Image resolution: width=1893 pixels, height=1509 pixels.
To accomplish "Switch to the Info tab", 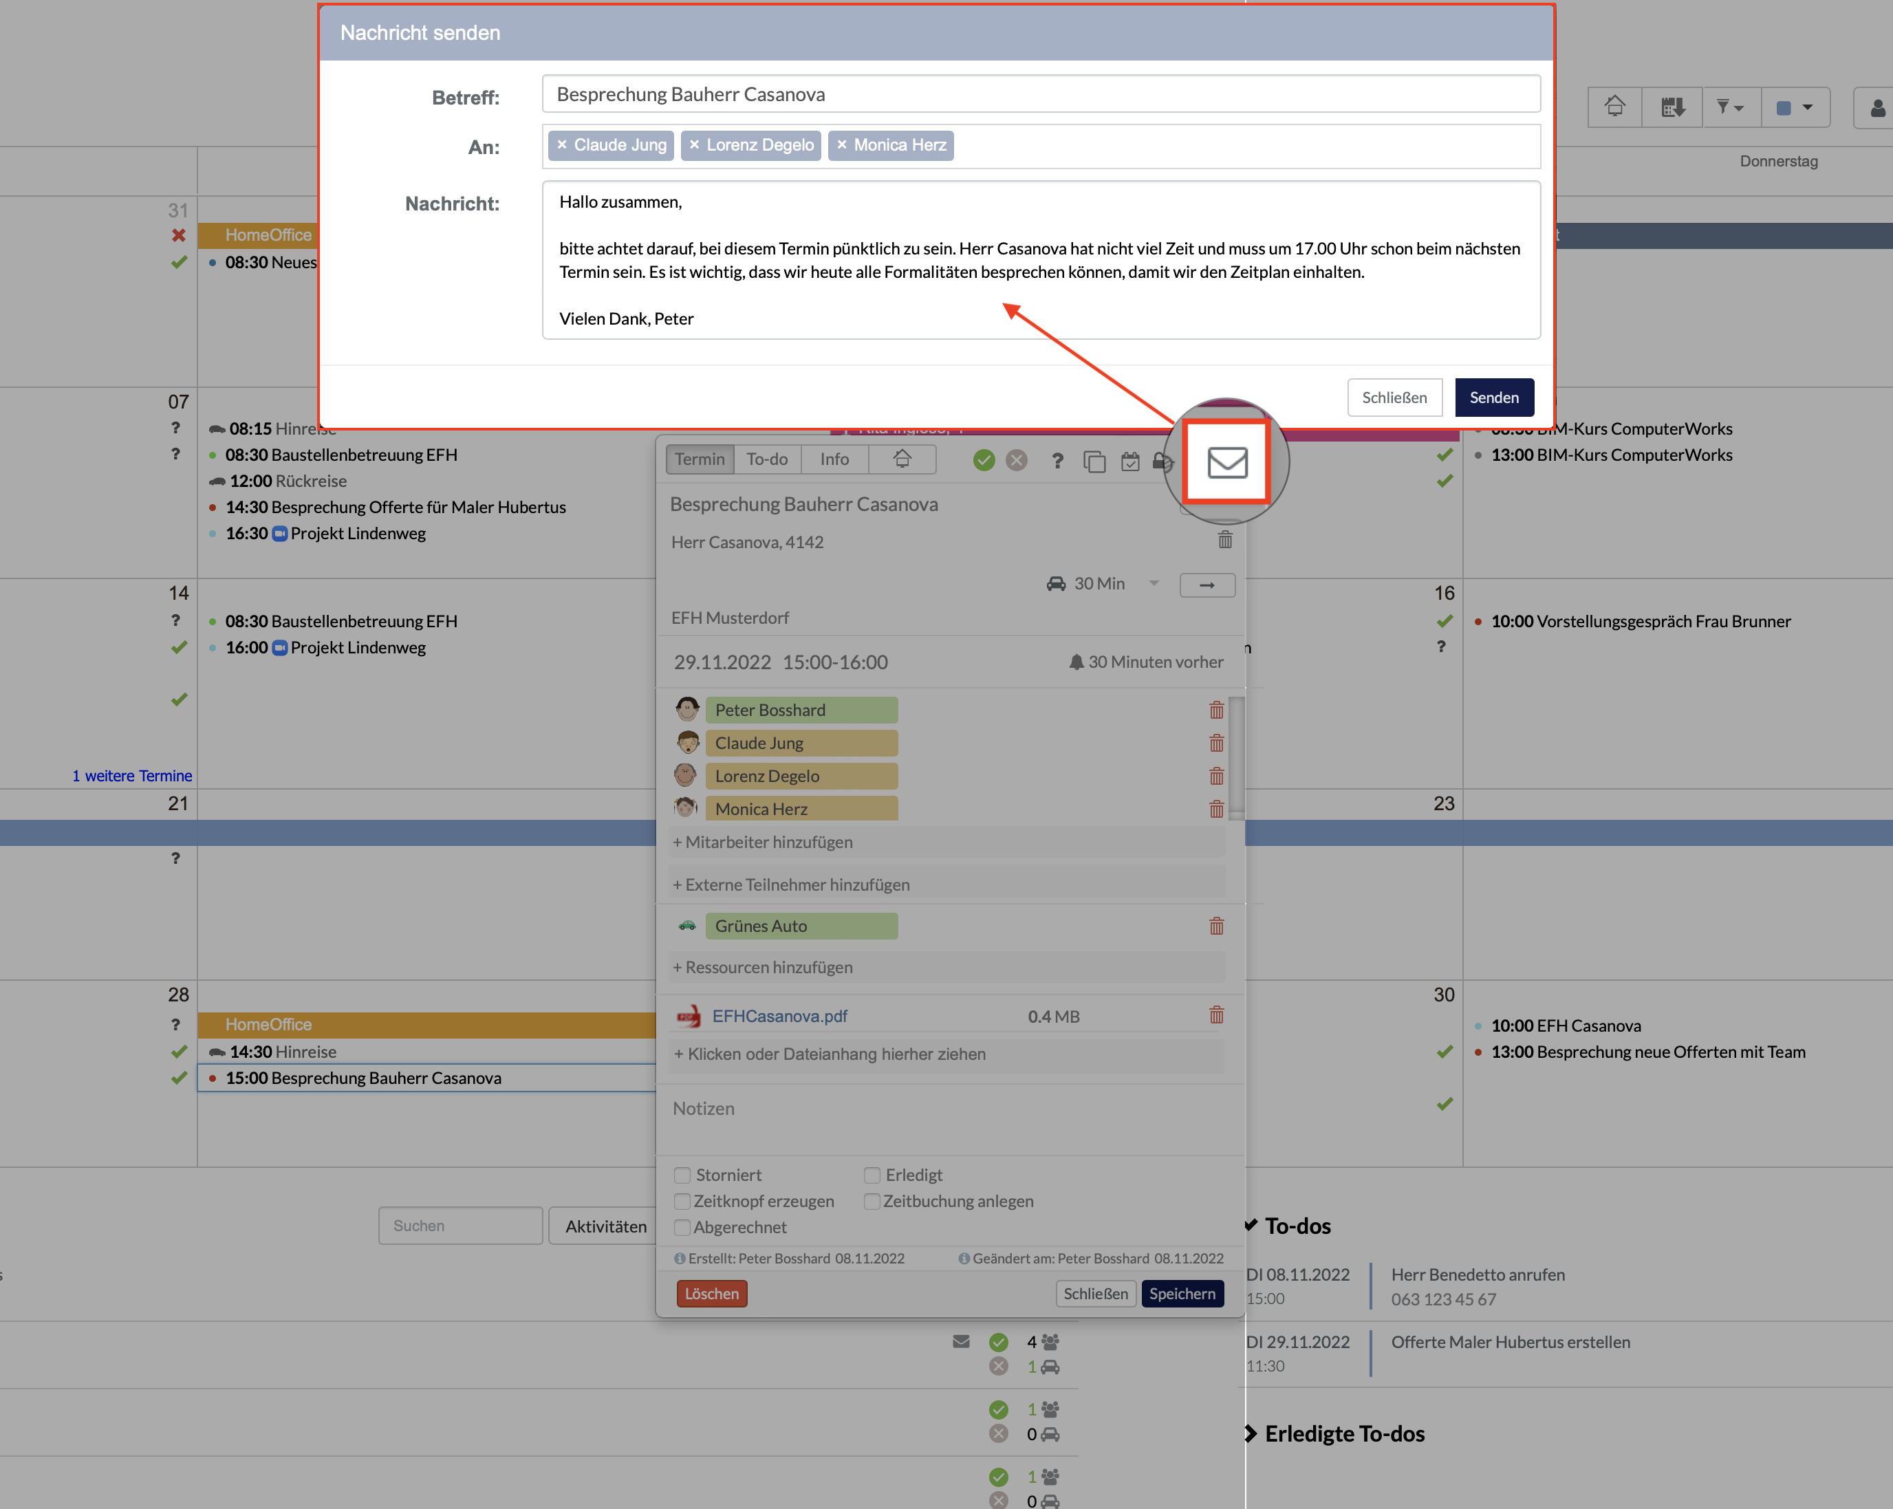I will (x=834, y=459).
